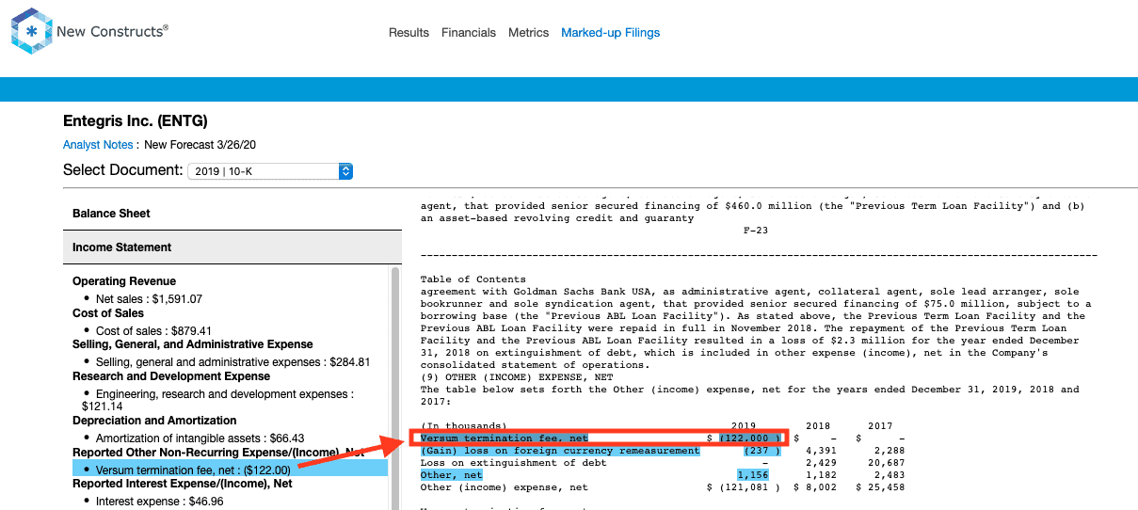Select Amortization of intangible assets : $66.43

pyautogui.click(x=200, y=438)
